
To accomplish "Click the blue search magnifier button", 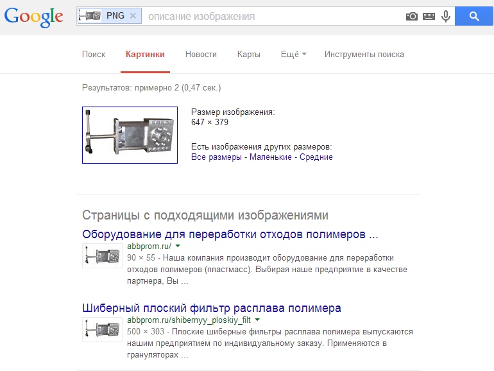I will coord(474,17).
